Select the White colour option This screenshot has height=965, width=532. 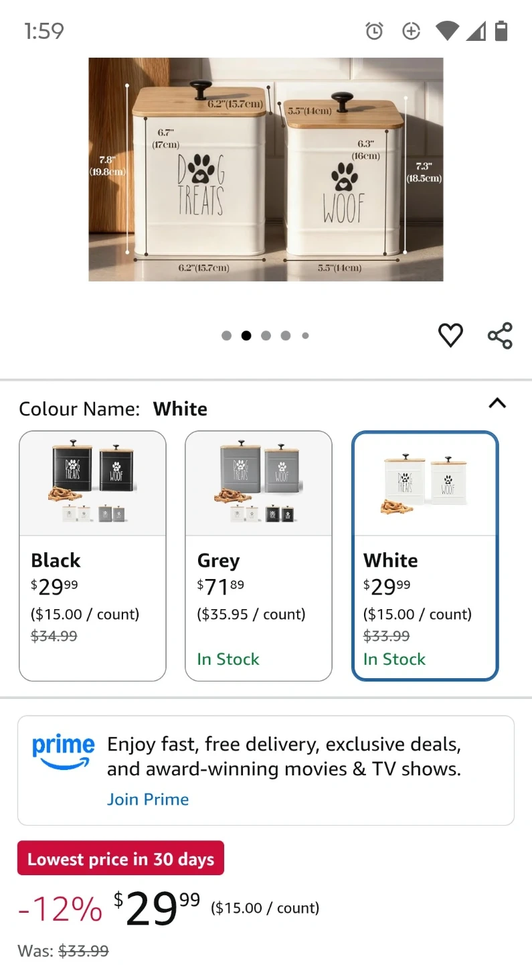(425, 556)
